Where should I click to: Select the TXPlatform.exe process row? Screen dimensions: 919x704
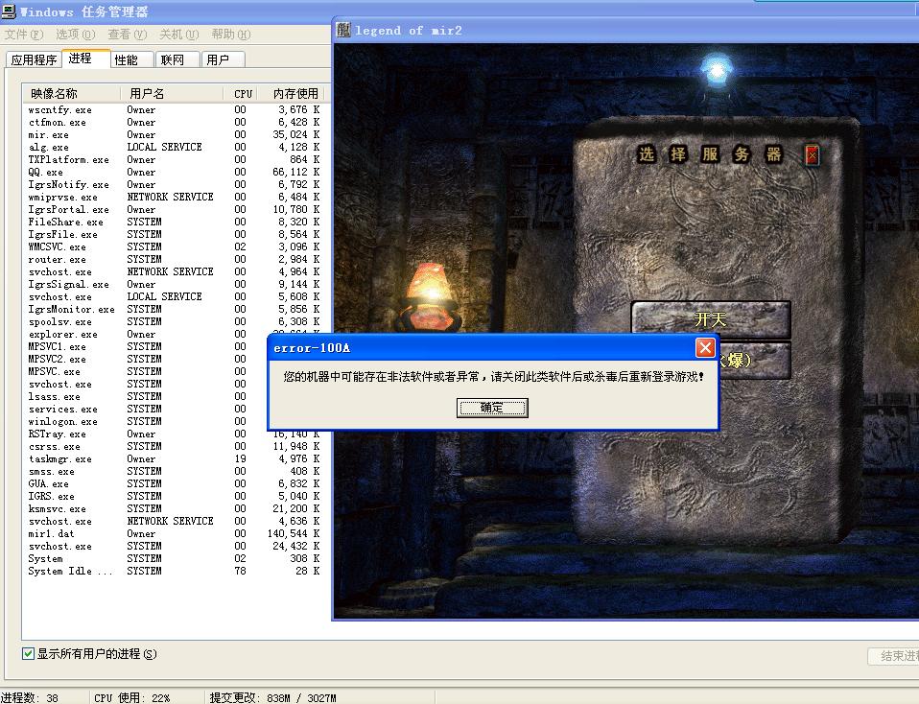click(x=174, y=159)
